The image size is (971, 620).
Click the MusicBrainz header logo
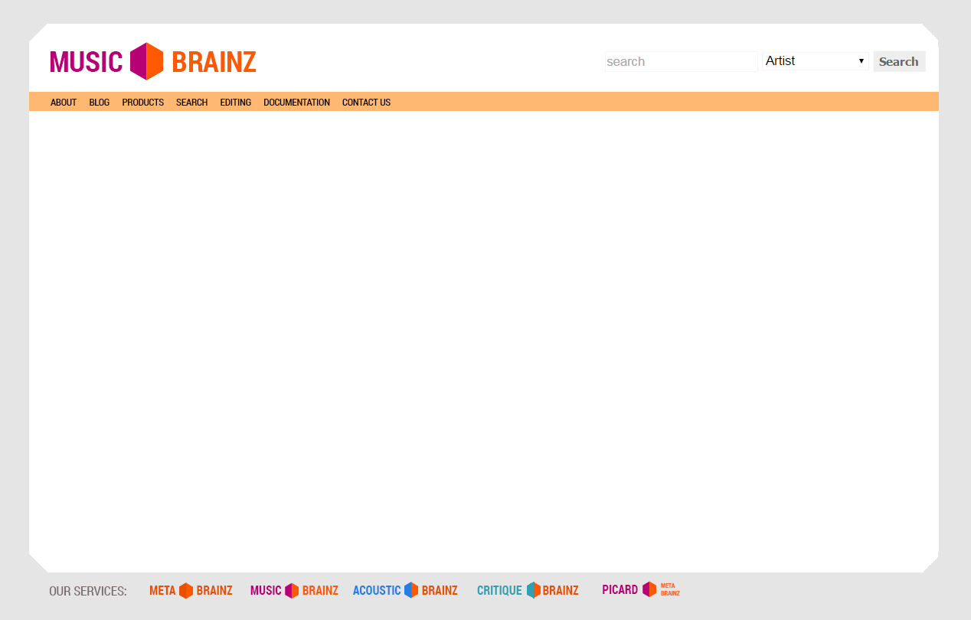pyautogui.click(x=153, y=61)
